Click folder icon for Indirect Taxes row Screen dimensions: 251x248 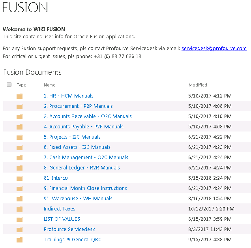(x=19, y=209)
